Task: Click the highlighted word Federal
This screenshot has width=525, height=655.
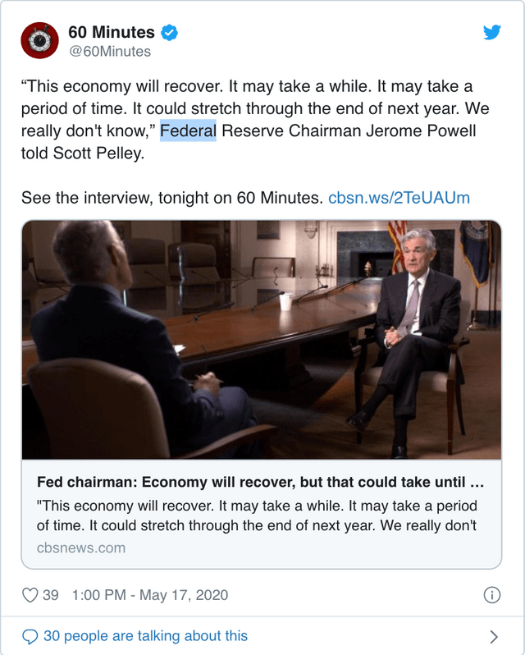Action: coord(188,131)
